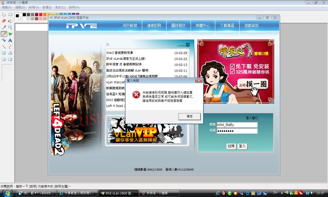Select the free-form selection tool

pyautogui.click(x=4, y=15)
